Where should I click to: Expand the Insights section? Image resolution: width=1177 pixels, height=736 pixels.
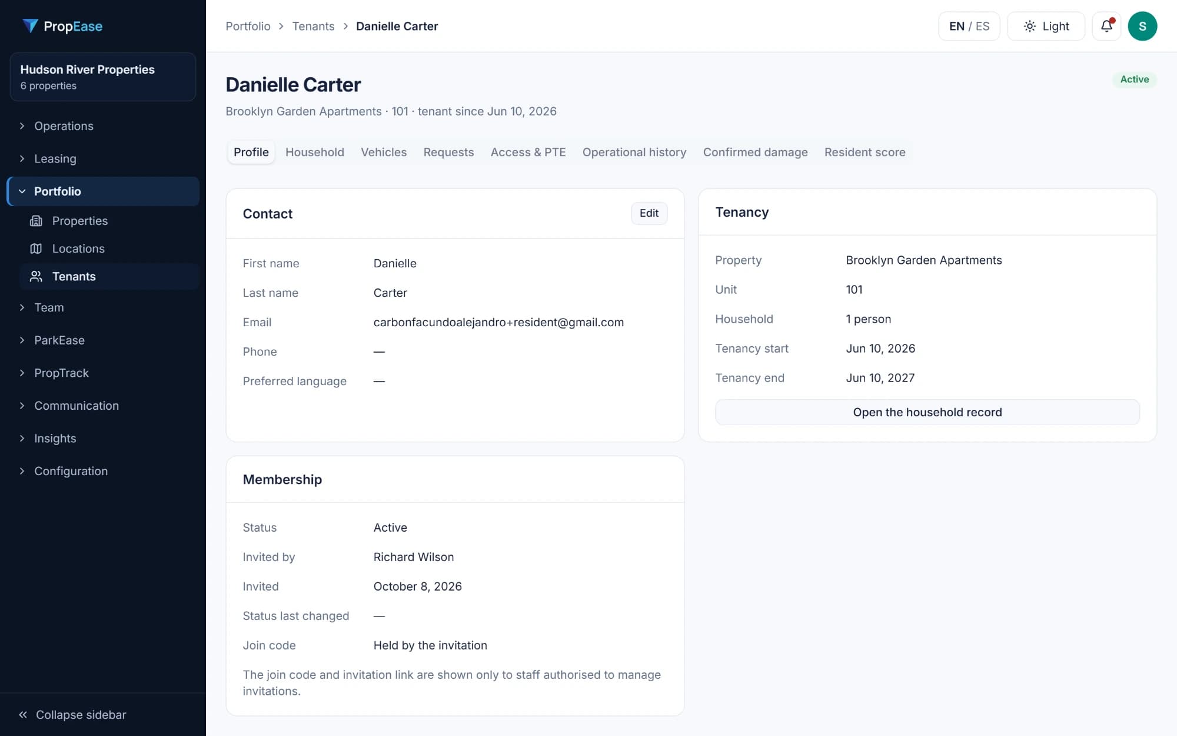[103, 438]
